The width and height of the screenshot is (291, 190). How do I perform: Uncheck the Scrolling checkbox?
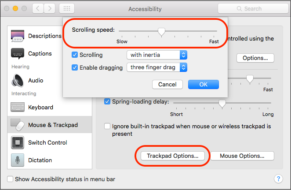75,55
